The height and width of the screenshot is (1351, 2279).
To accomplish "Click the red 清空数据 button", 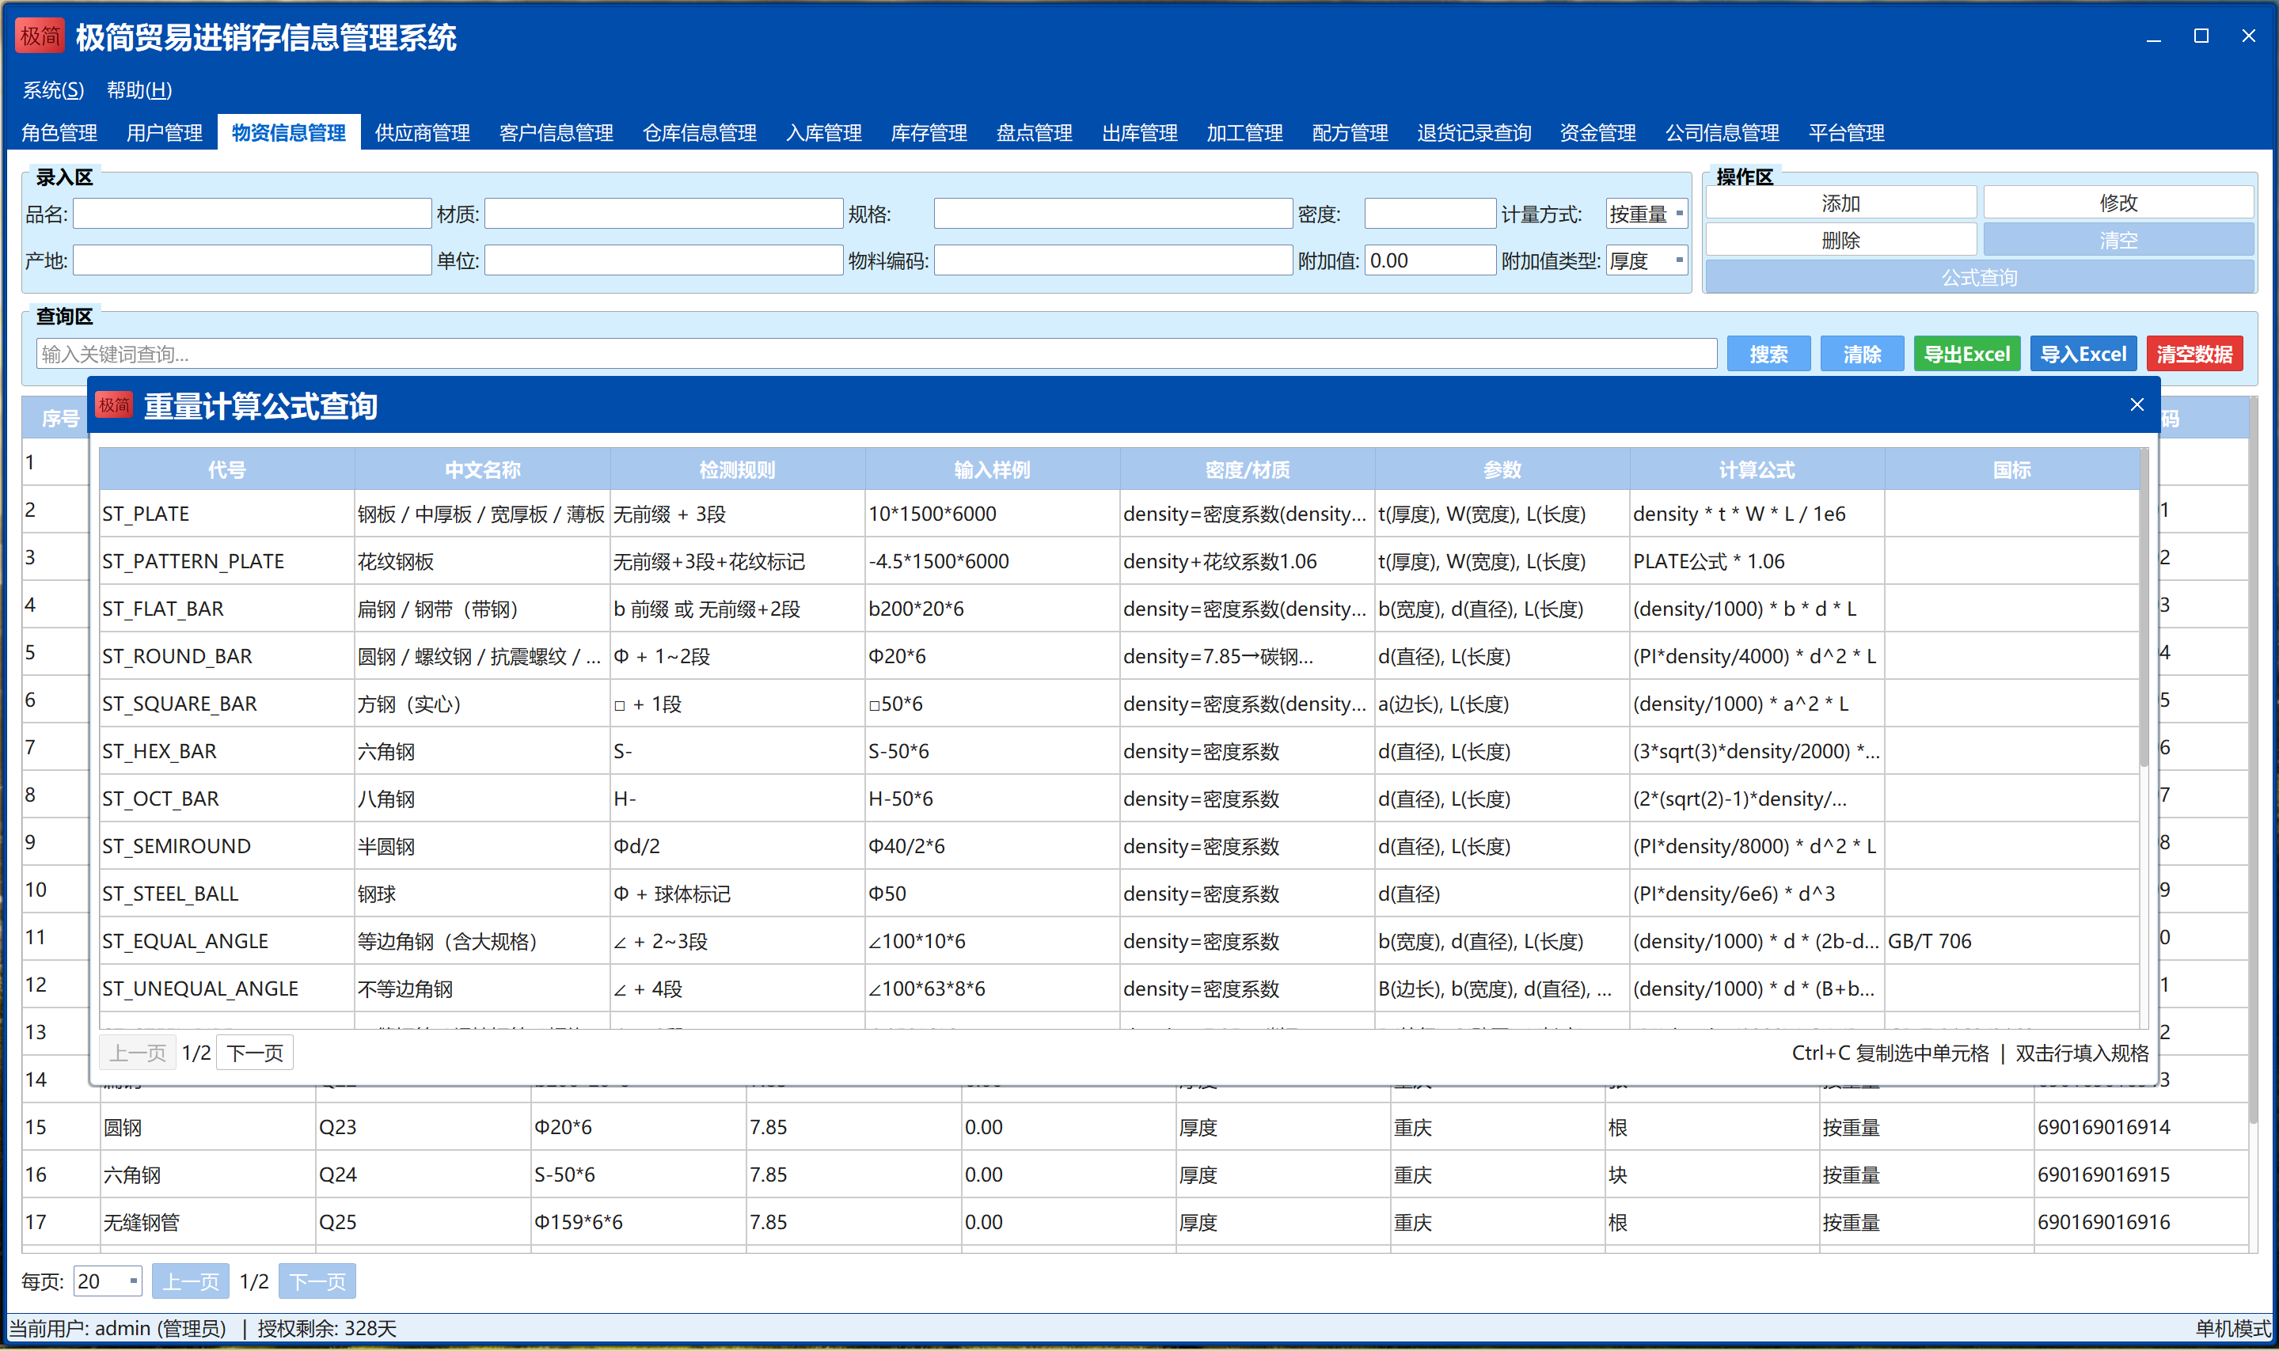I will (2194, 353).
